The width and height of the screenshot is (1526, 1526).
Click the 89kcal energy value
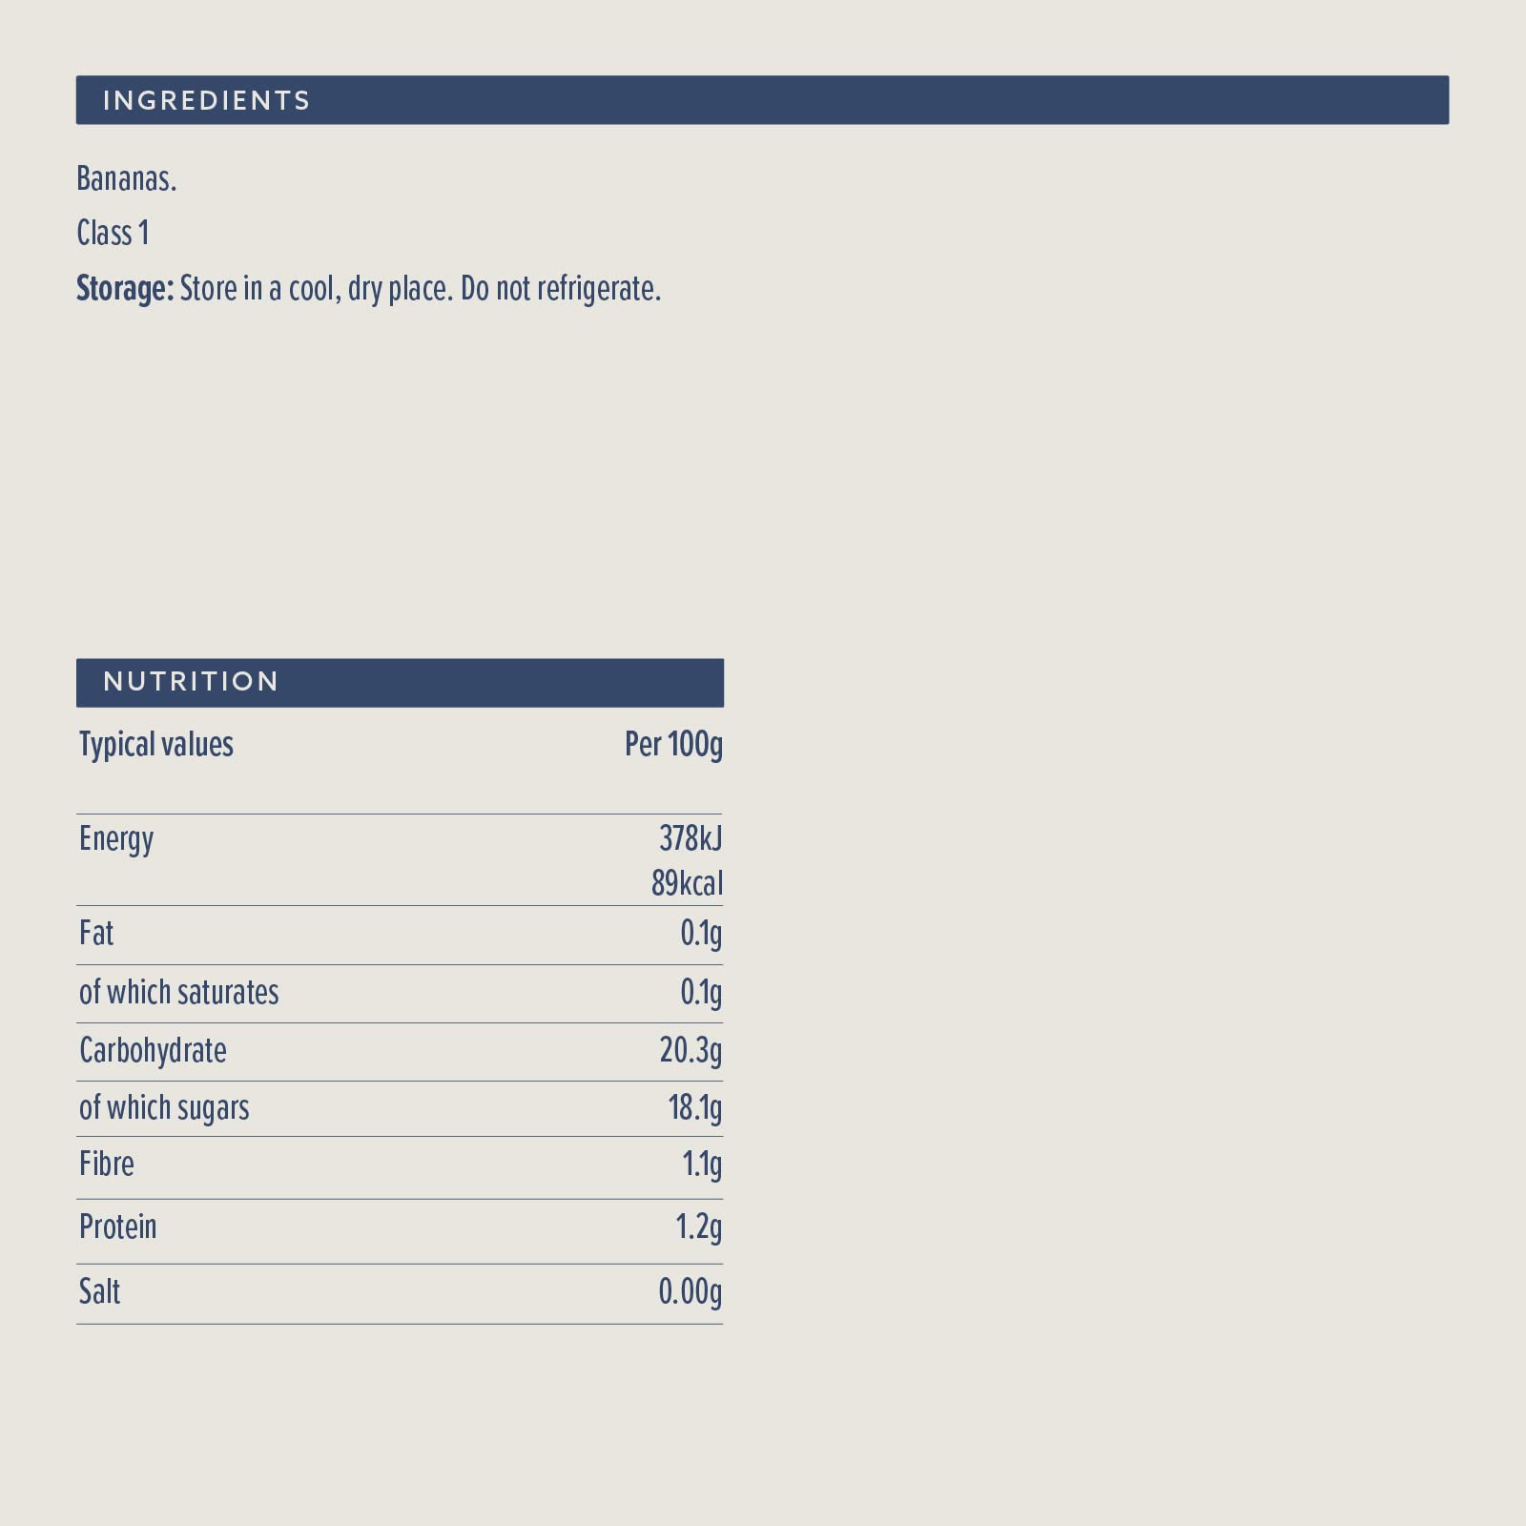pos(687,883)
